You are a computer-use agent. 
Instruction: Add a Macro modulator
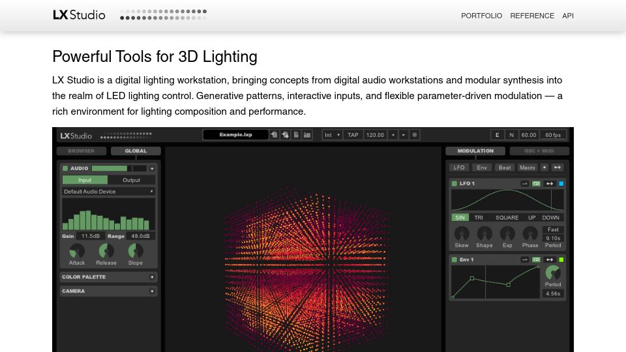[528, 168]
